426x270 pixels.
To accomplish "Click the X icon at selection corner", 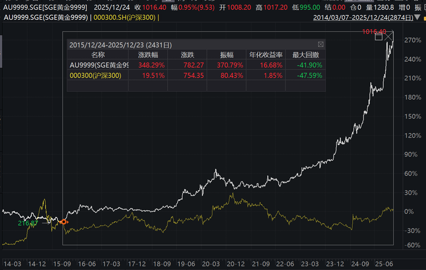I will (x=389, y=37).
